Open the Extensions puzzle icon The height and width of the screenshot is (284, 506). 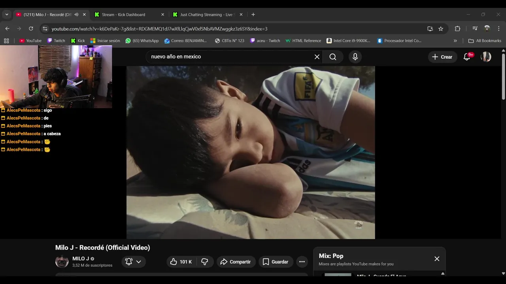pyautogui.click(x=457, y=29)
